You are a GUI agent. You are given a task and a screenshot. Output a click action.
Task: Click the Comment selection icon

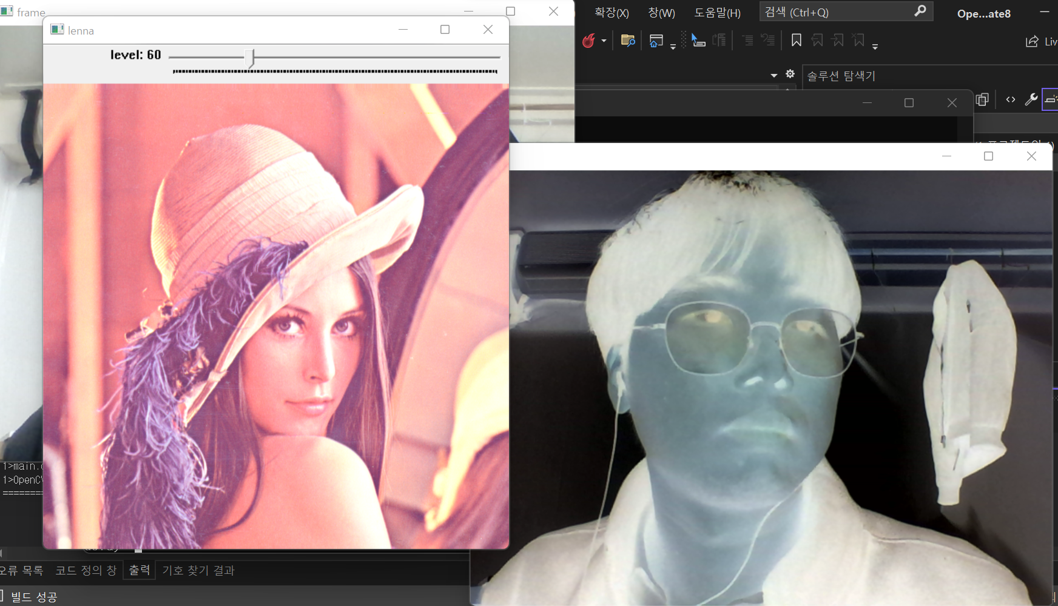747,41
